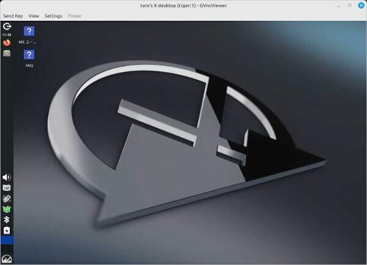The image size is (367, 265).
Task: Select the blue workspace switcher
Action: [7, 241]
